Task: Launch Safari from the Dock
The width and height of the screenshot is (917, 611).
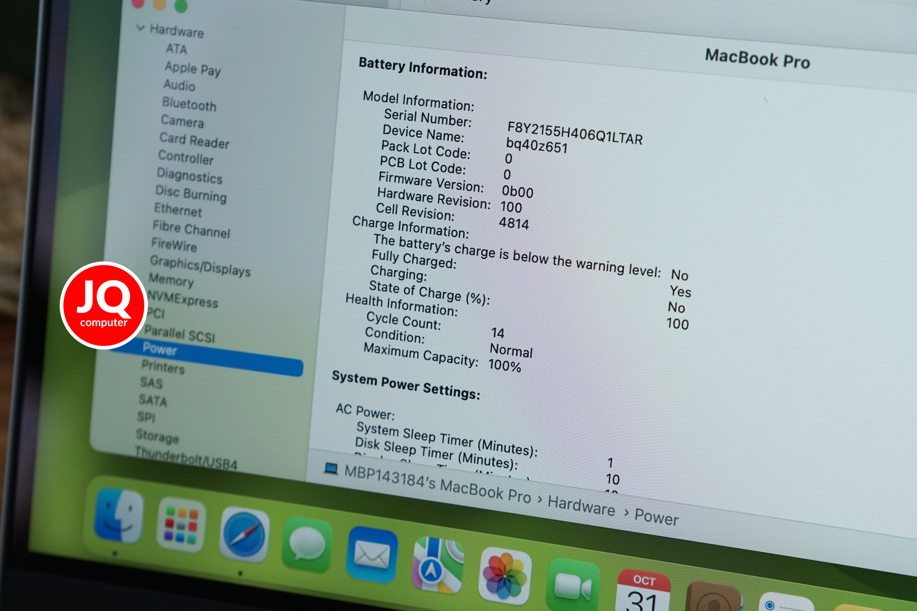Action: 244,535
